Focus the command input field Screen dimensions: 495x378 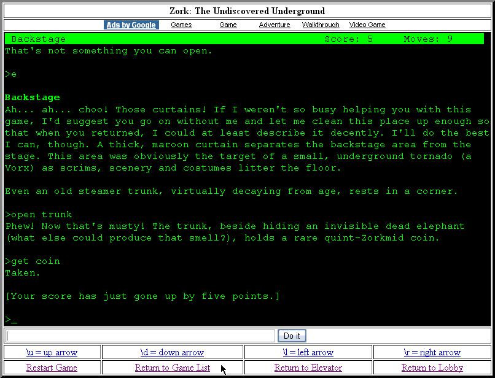pos(141,336)
